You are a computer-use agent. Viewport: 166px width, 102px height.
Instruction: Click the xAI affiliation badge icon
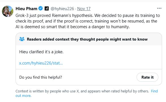pos(47,8)
